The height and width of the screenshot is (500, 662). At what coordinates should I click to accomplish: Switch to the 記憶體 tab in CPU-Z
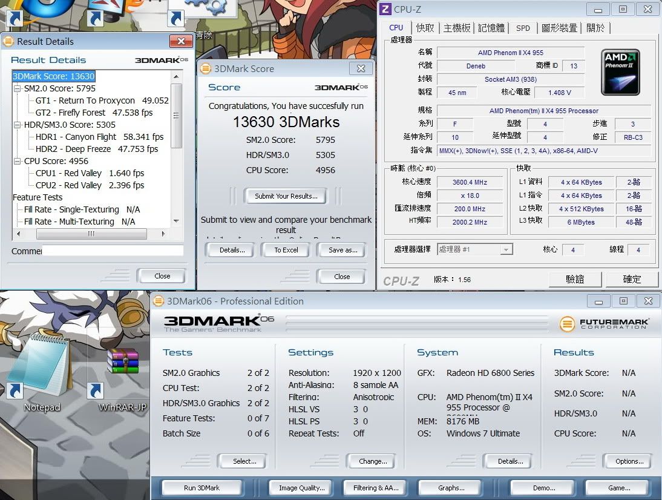pos(491,28)
